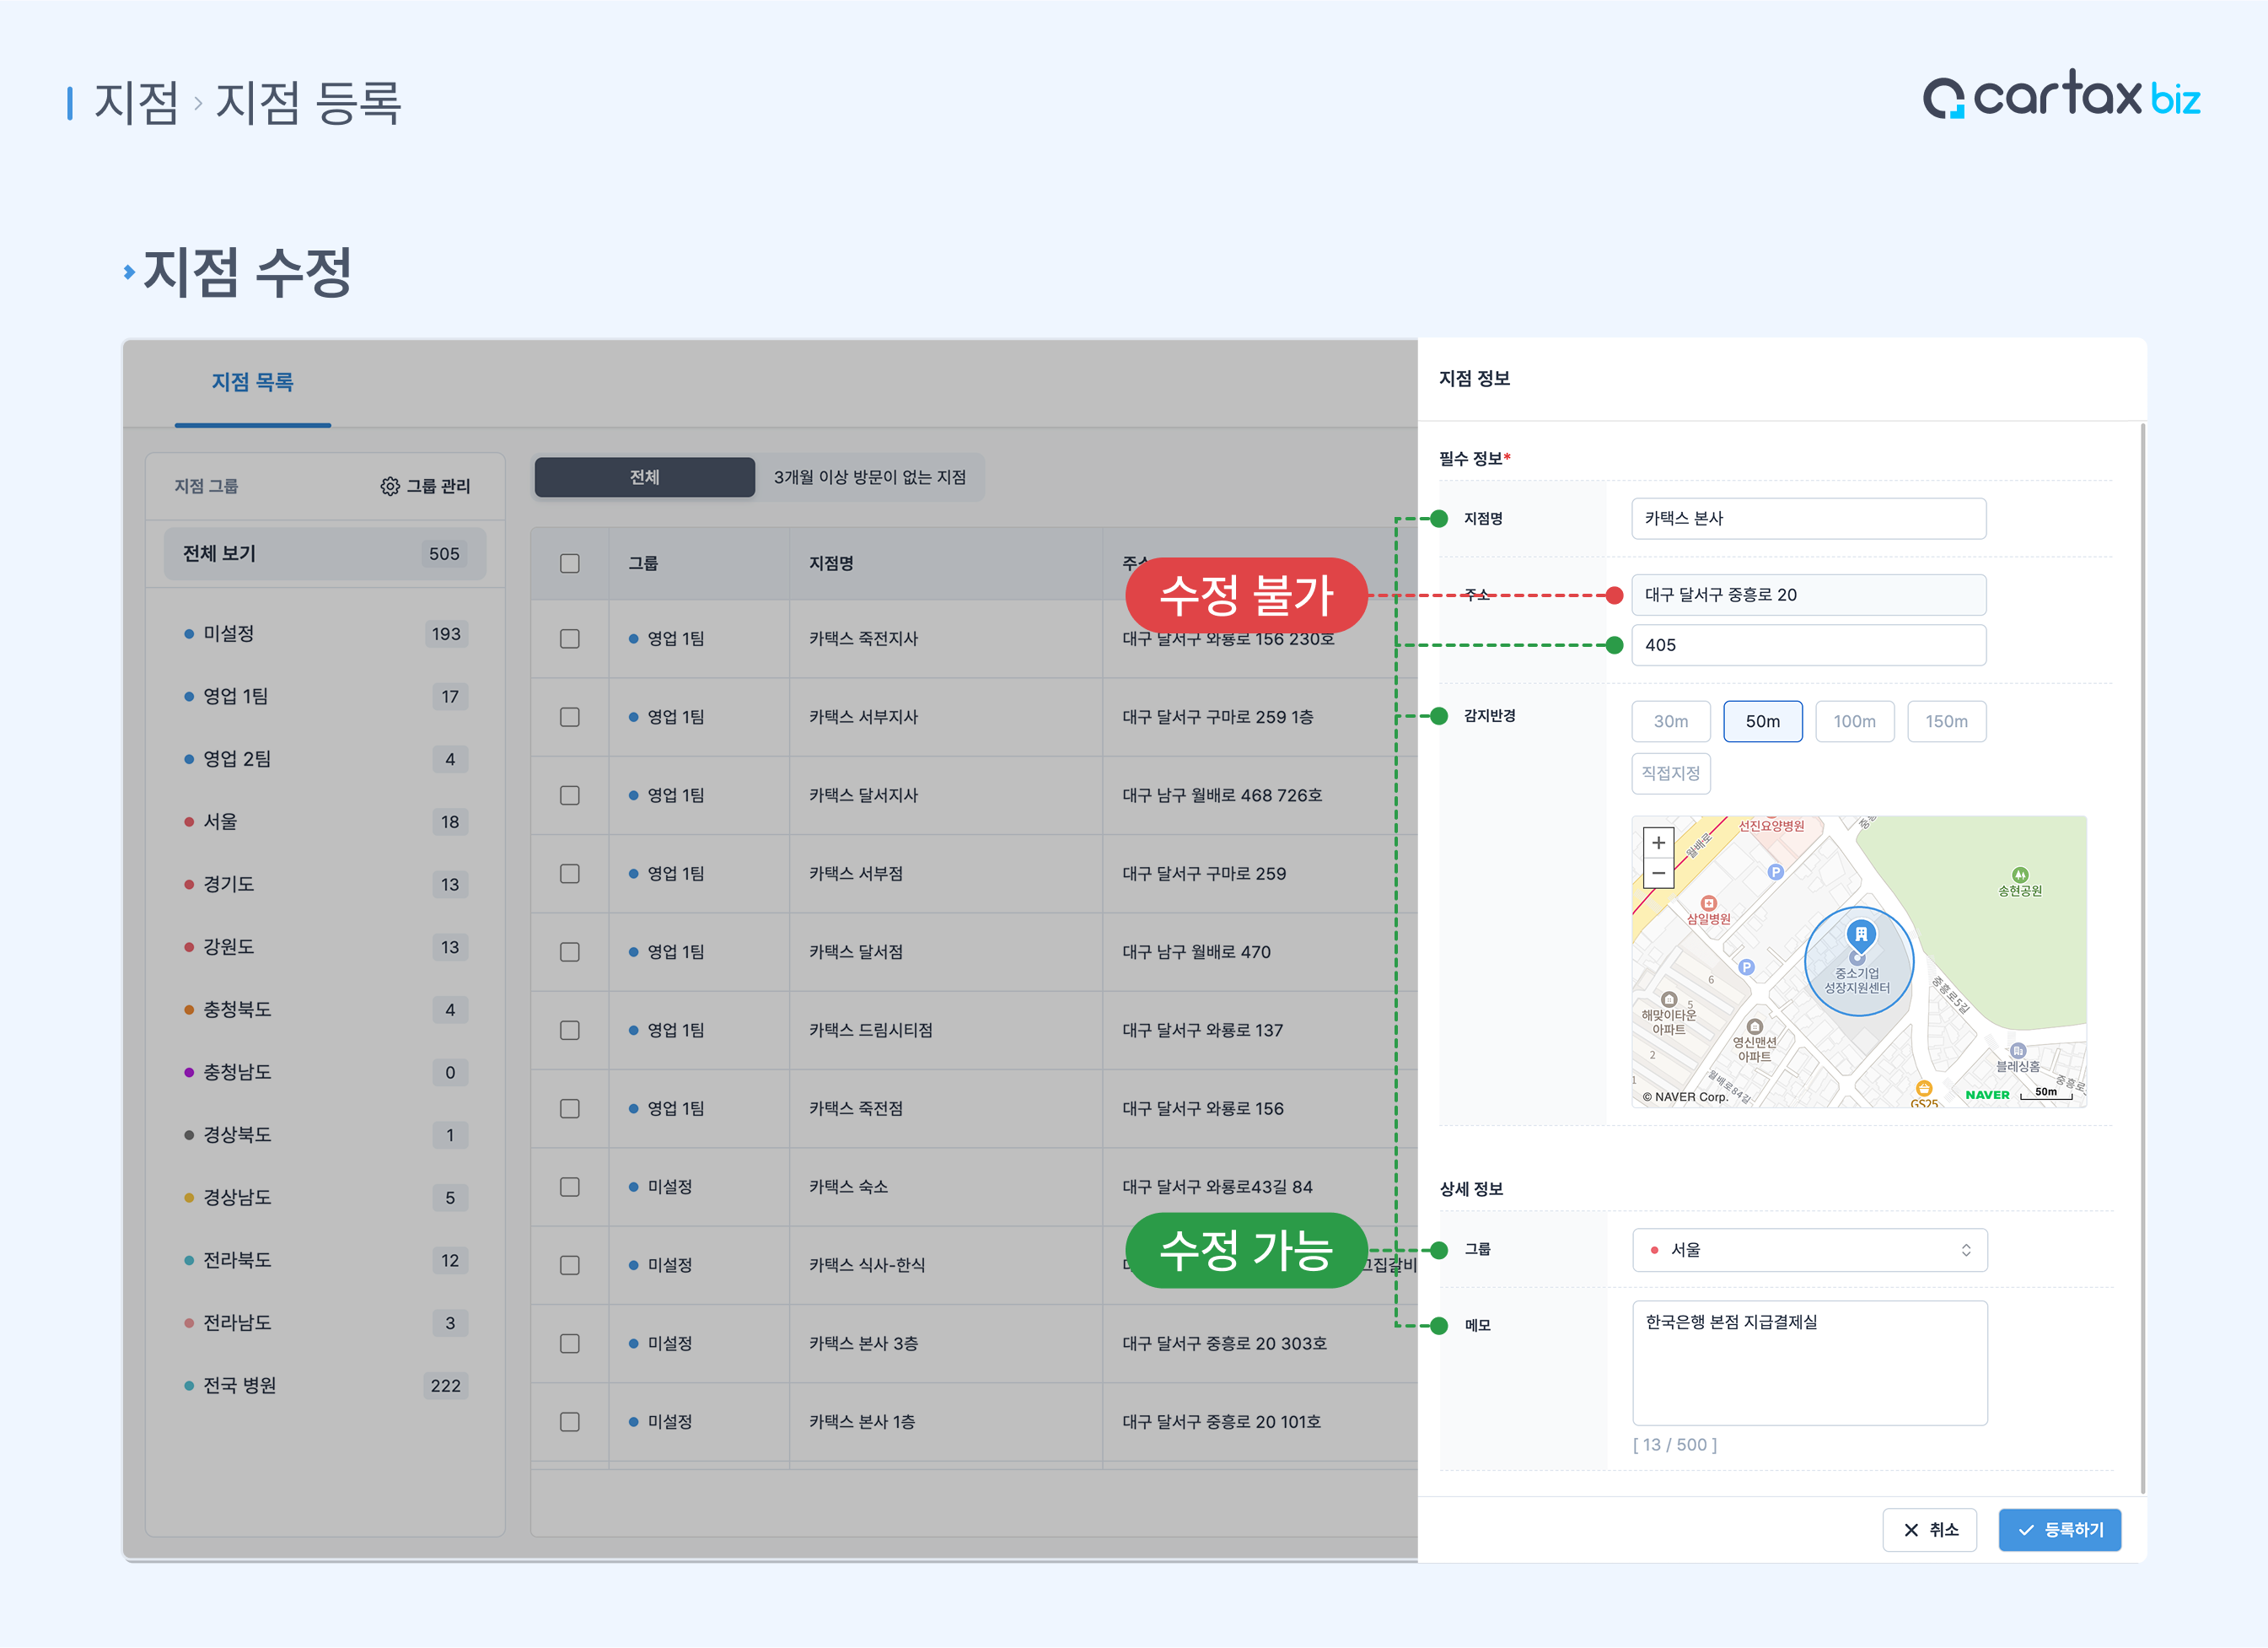Select the 3개월 이상 방문이 없는 지점 filter tab

coord(869,477)
